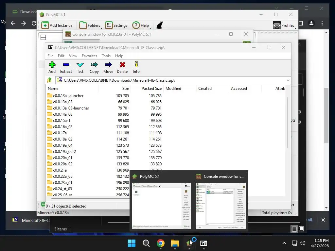The height and width of the screenshot is (251, 335).
Task: Sort by the Size column header
Action: 115,88
